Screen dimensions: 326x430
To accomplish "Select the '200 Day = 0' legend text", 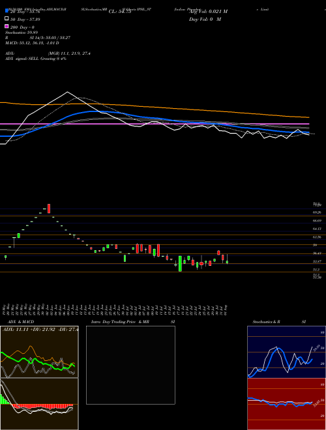I will pos(22,27).
